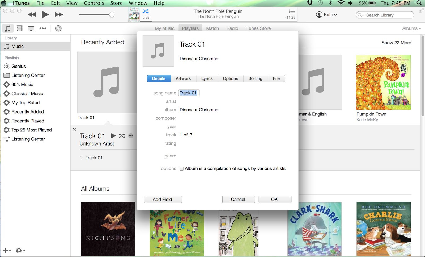This screenshot has height=257, width=425.
Task: Select the Details tab in dialog
Action: coord(159,78)
